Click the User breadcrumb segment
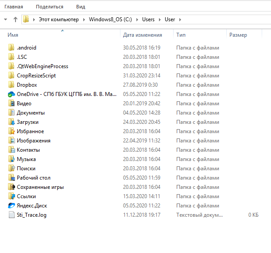The width and height of the screenshot is (271, 253). 170,19
